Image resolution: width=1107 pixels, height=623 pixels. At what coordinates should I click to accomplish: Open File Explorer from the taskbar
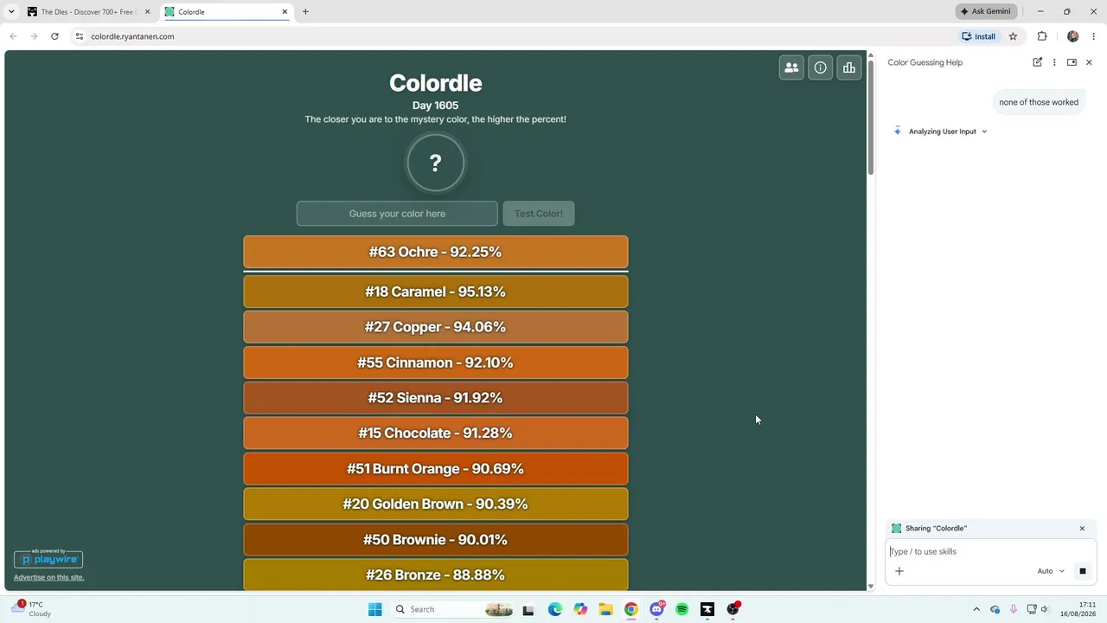tap(605, 609)
